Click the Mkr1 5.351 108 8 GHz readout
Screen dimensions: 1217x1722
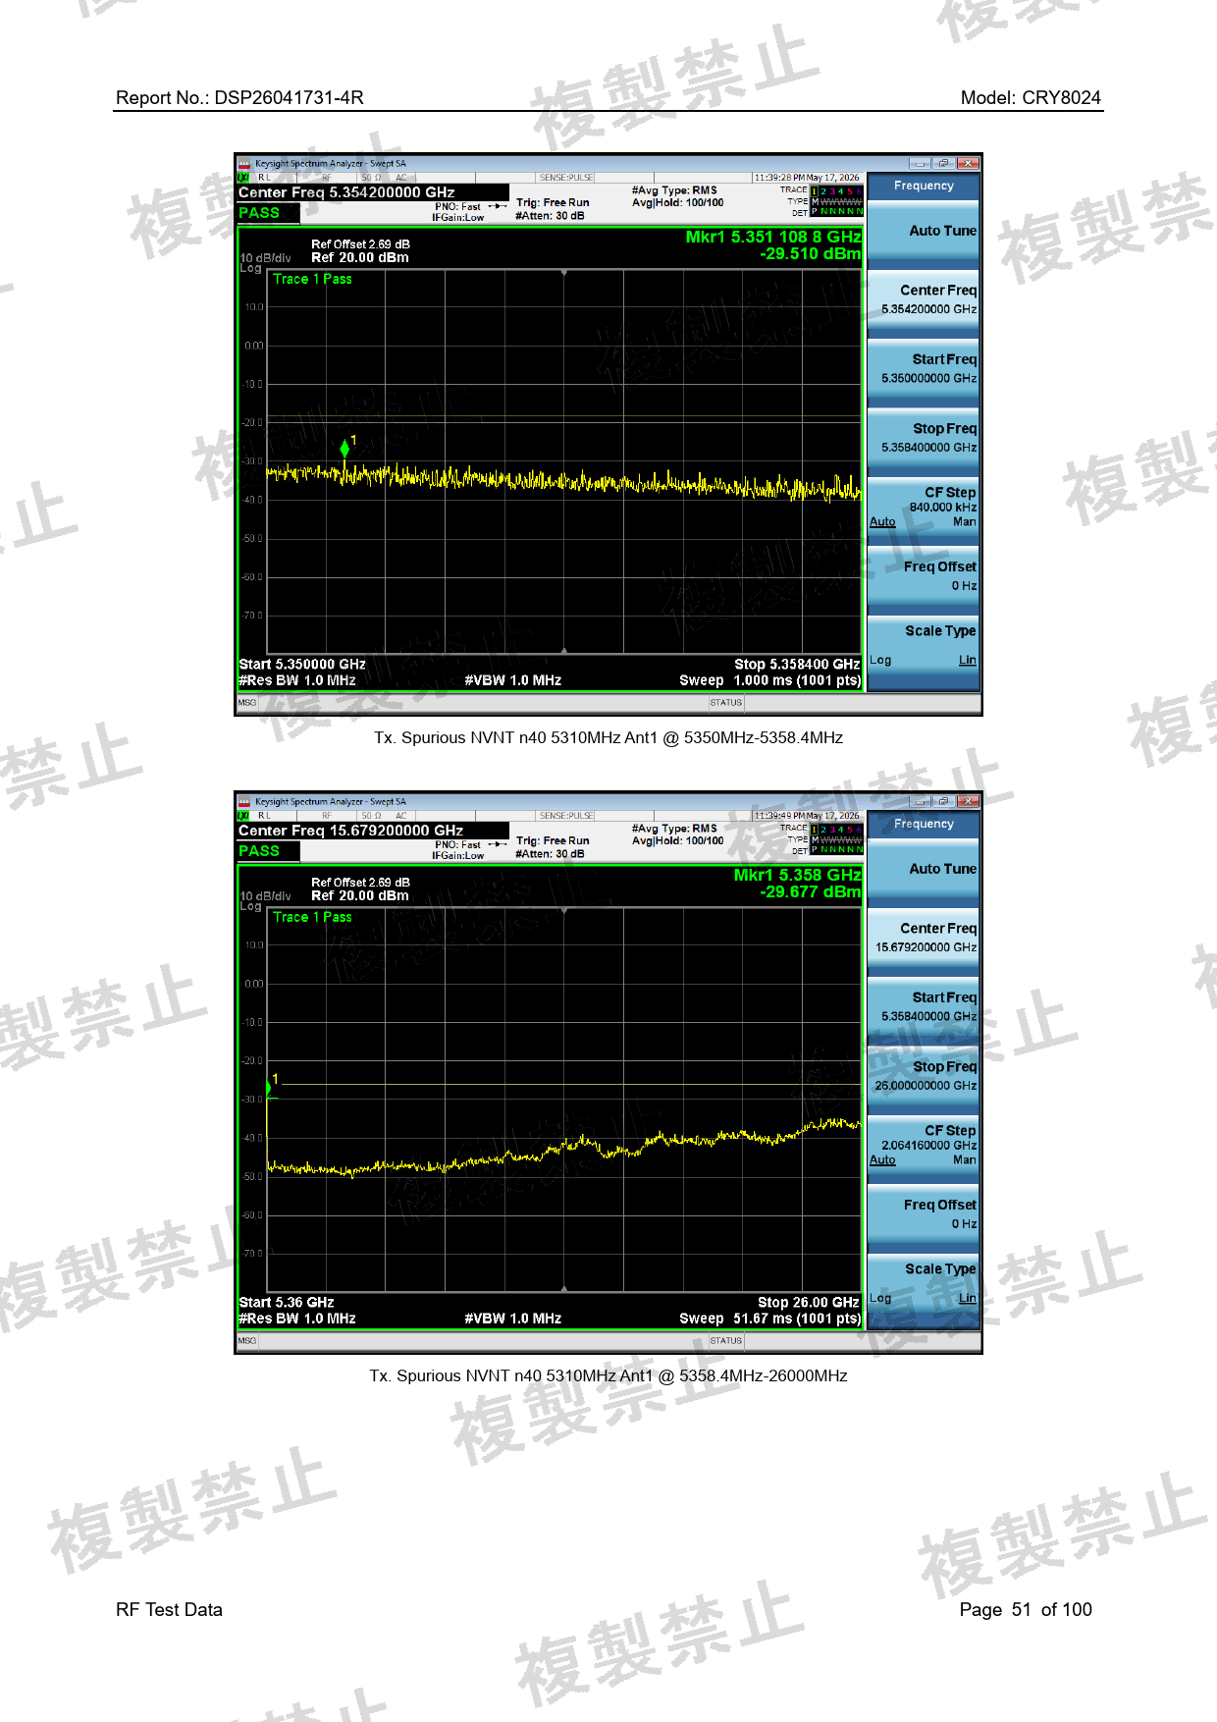click(x=773, y=237)
